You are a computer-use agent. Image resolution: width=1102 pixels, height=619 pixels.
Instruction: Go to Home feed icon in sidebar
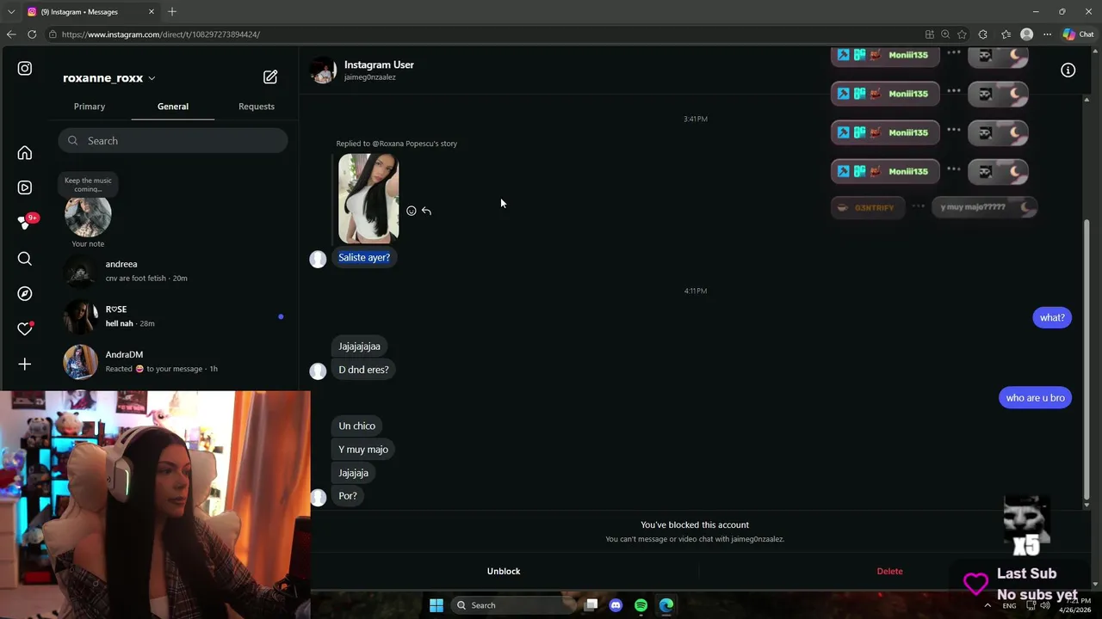tap(25, 153)
